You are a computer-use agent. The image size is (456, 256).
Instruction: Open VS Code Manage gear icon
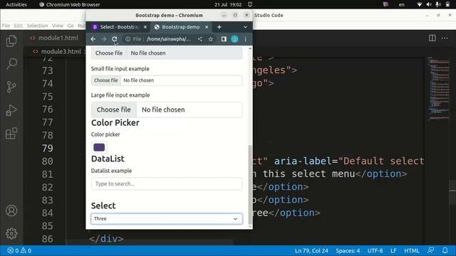coord(11,233)
